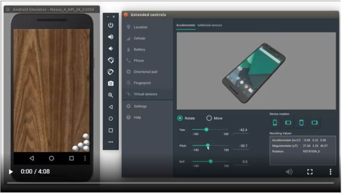Mute the video with the speaker icon
Viewport: 342px width, 193px height.
pyautogui.click(x=289, y=172)
